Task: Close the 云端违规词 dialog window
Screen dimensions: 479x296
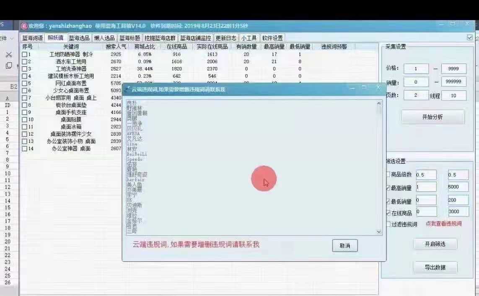Action: [x=378, y=88]
